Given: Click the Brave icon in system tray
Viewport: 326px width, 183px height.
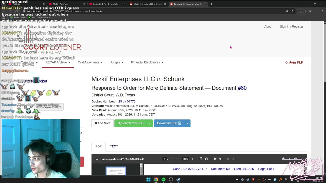Looking at the screenshot, I should pos(253,180).
